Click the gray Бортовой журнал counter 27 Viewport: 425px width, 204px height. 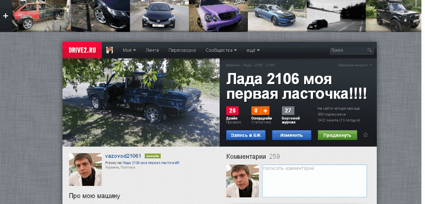coord(288,111)
